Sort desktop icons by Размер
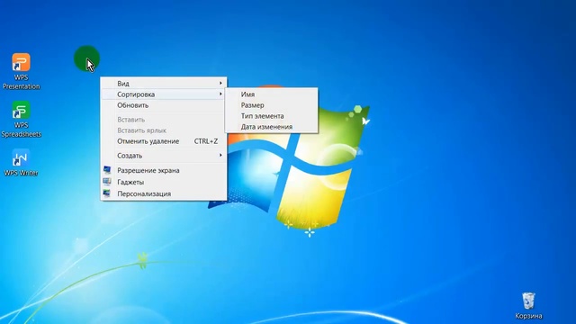The width and height of the screenshot is (576, 324). click(272, 105)
